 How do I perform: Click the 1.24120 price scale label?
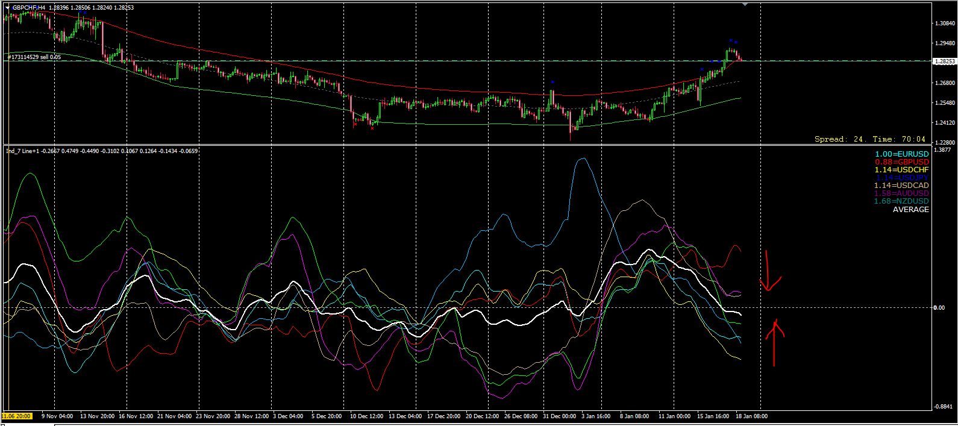tap(945, 122)
